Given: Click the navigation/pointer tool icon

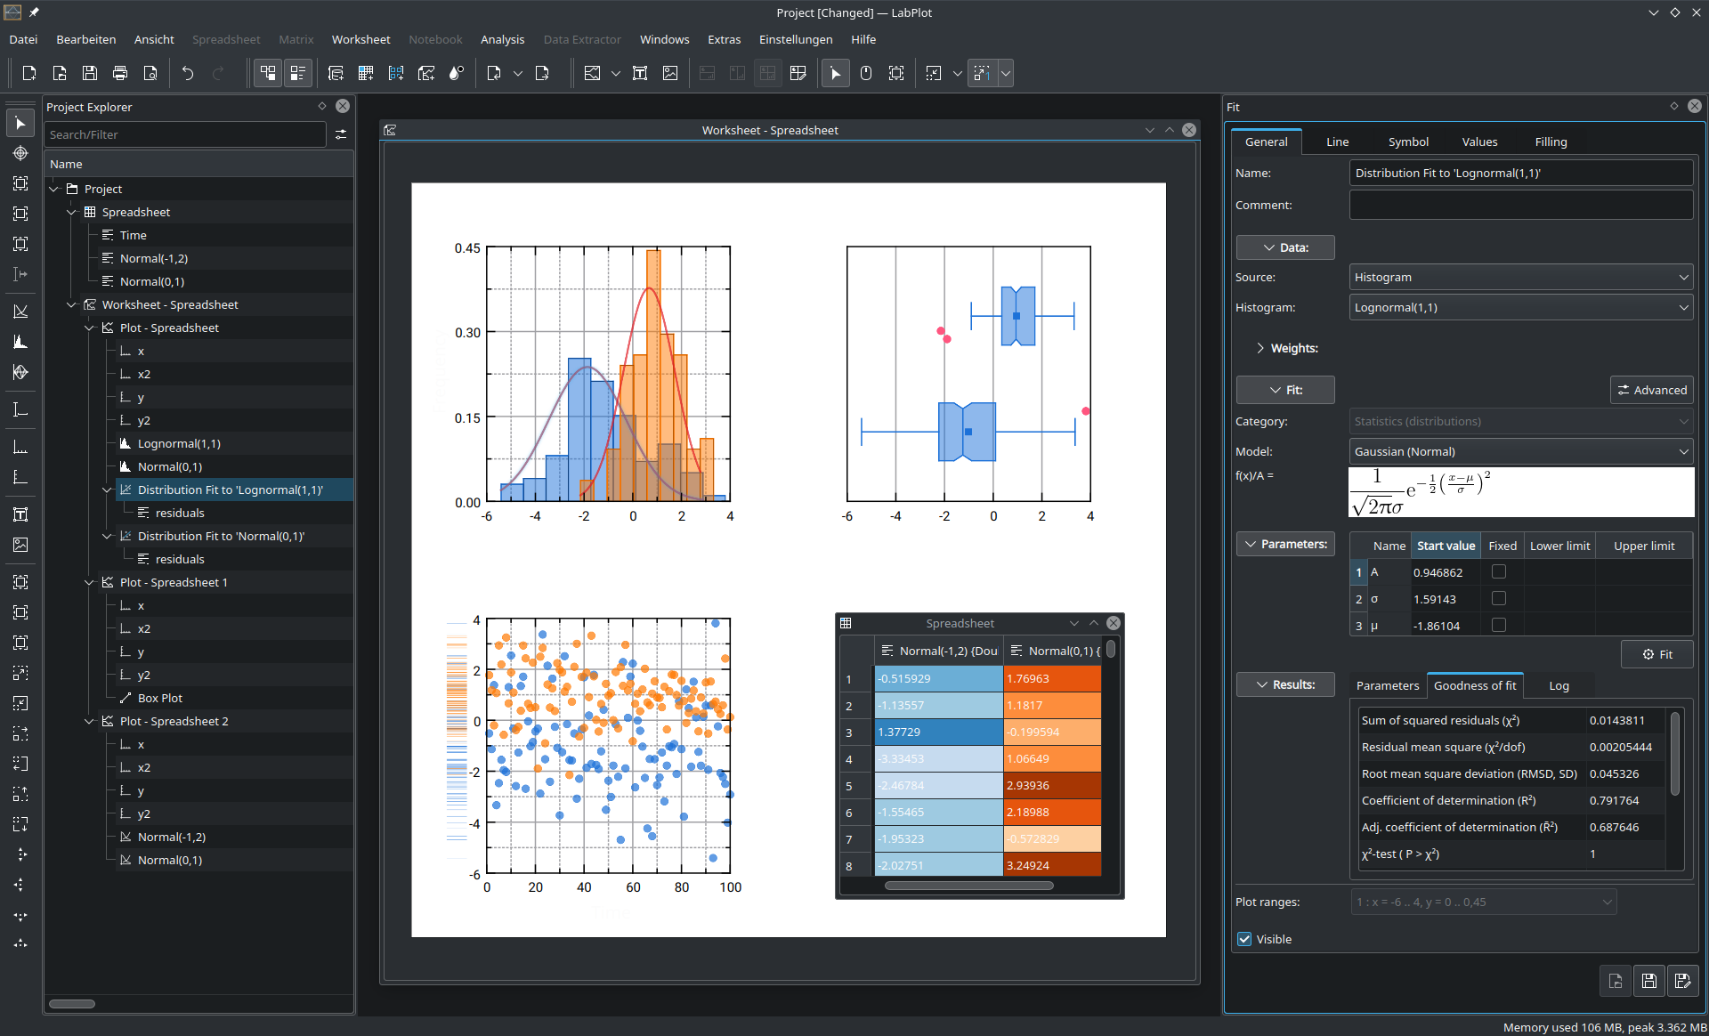Looking at the screenshot, I should coord(20,123).
